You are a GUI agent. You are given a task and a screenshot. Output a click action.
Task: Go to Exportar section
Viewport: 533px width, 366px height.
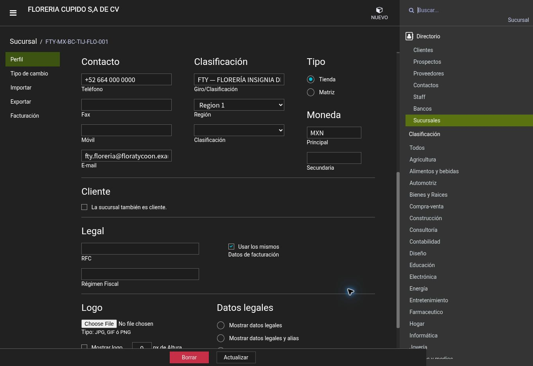[x=21, y=102]
